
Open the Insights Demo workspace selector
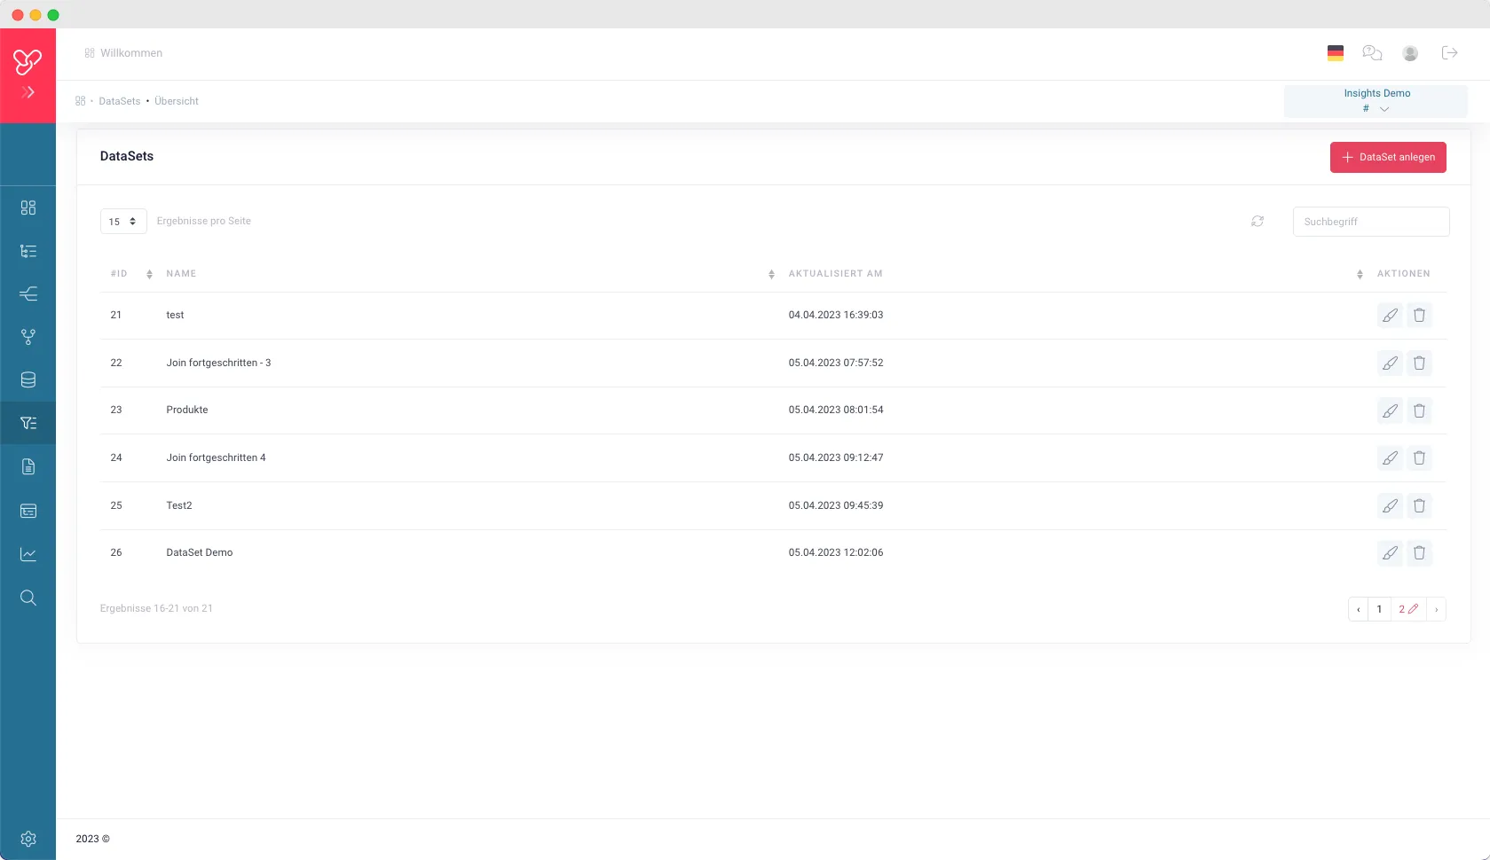(x=1376, y=101)
